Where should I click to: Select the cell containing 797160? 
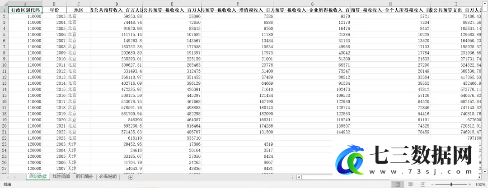pos(456,138)
